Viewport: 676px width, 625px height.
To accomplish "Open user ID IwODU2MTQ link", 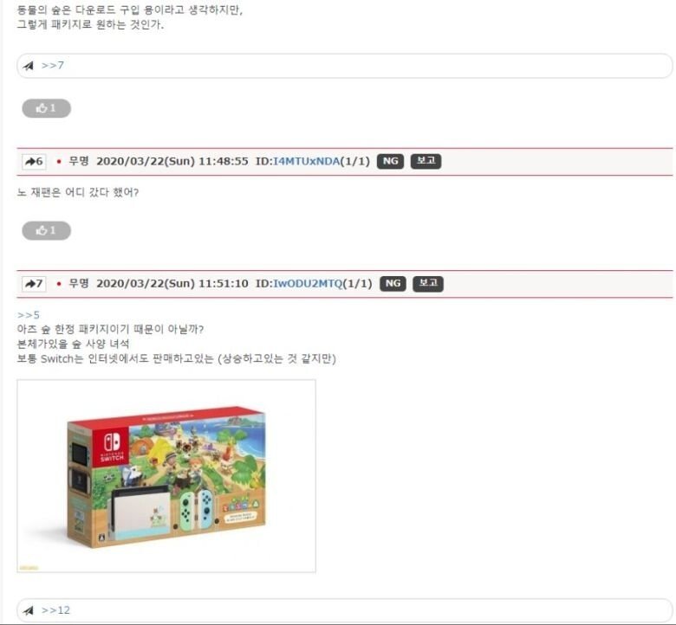I will coord(308,284).
